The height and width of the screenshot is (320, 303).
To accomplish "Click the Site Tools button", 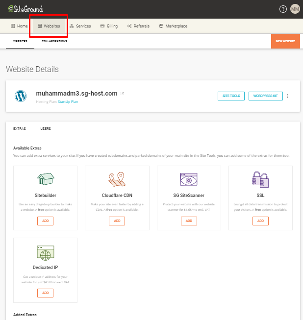I will pyautogui.click(x=231, y=96).
